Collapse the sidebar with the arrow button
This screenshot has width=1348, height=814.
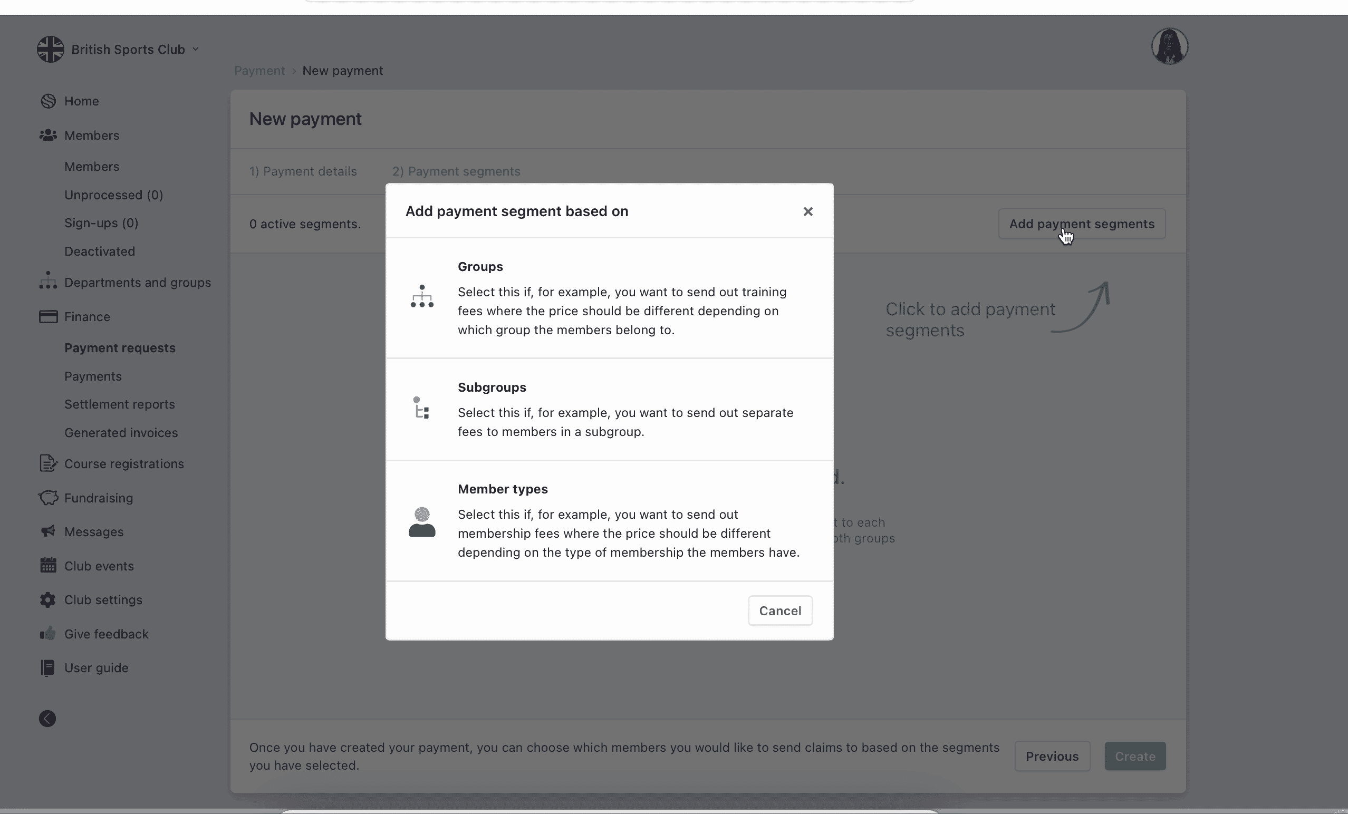click(x=47, y=718)
